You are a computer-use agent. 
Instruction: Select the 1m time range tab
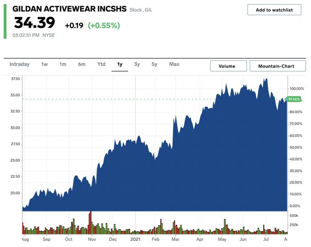[63, 64]
